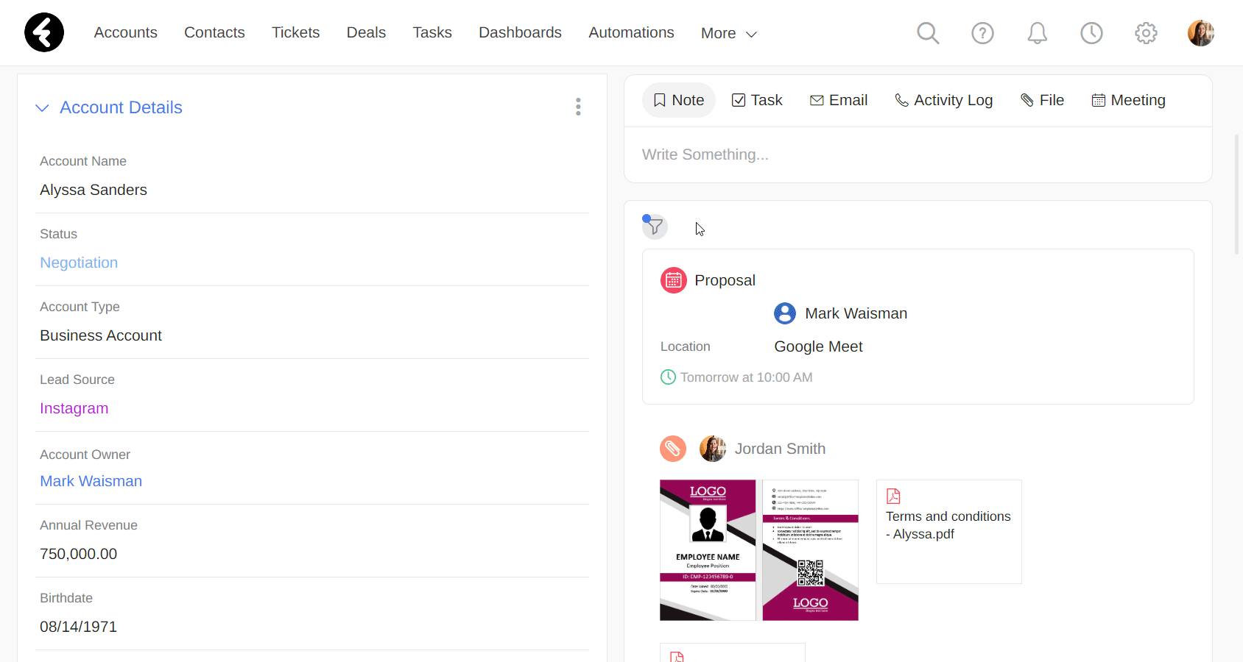This screenshot has width=1243, height=662.
Task: Open Terms and conditions - Alyssa.pdf file
Action: [x=948, y=532]
